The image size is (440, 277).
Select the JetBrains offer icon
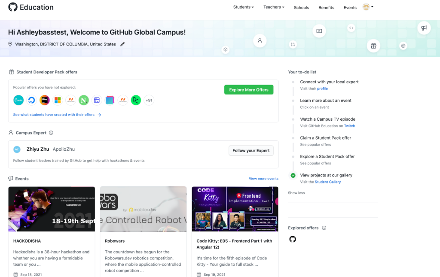pos(45,100)
